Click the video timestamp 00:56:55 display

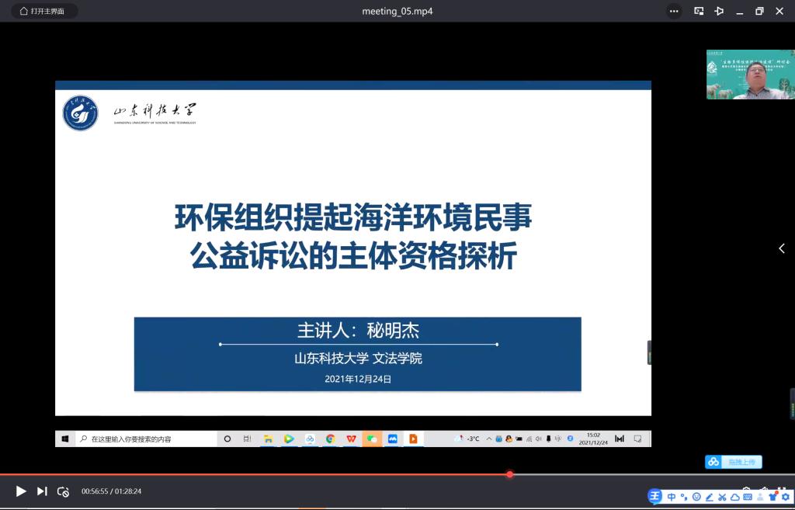pos(95,491)
